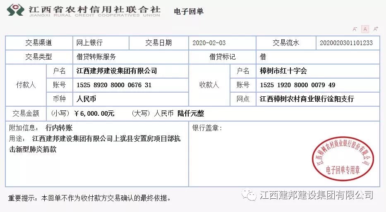Viewport: 386px width, 212px height.
Task: Click the transaction date 2020-02-03
Action: click(x=209, y=43)
